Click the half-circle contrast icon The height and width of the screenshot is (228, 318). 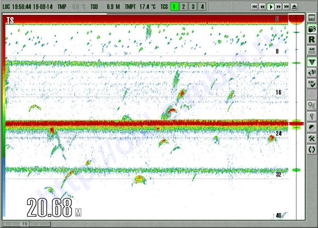tap(312, 127)
